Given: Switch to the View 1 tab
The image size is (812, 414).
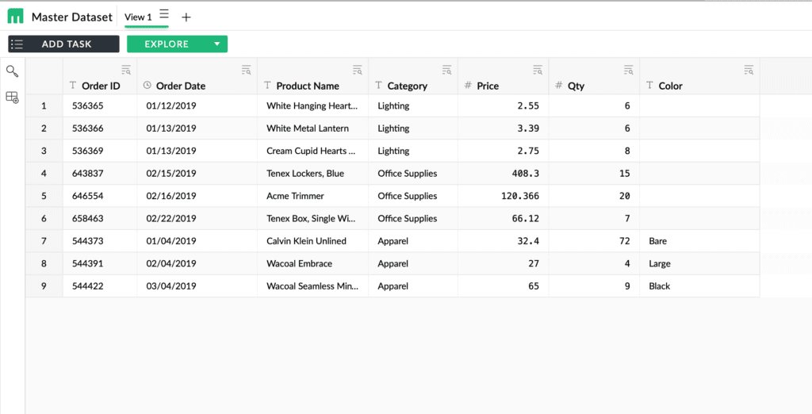Looking at the screenshot, I should (138, 17).
